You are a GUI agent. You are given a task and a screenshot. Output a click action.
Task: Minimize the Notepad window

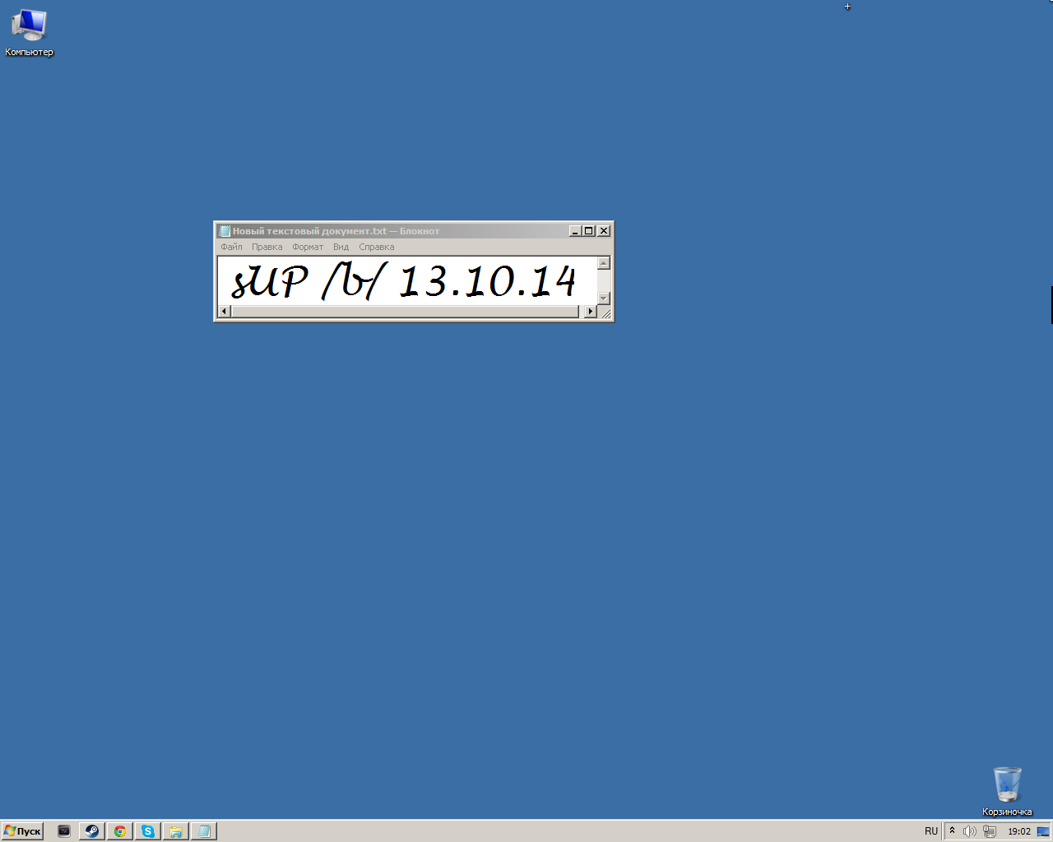[575, 231]
